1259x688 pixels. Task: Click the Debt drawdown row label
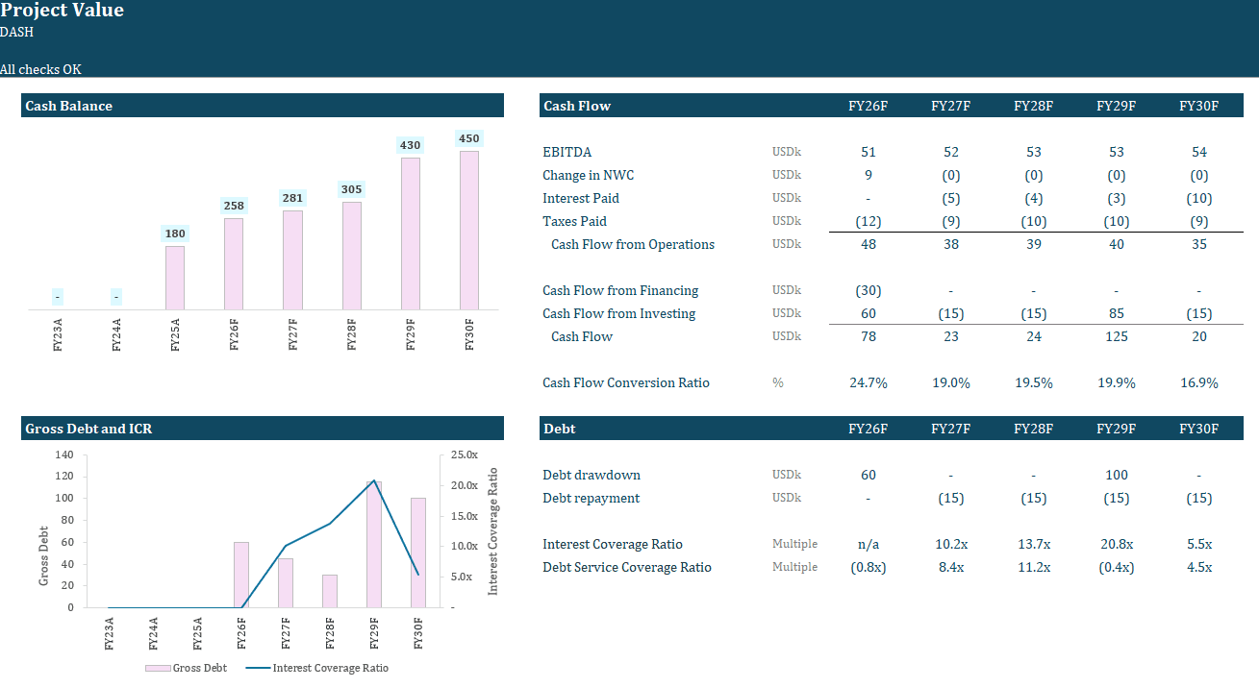(591, 475)
